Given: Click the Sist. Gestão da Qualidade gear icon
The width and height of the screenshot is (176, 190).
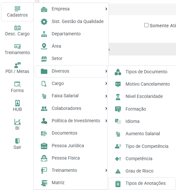Looking at the screenshot, I should pos(44,22).
